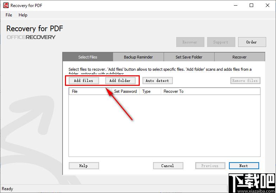Close the Recovery for PDF window
The height and width of the screenshot is (193, 276).
click(x=267, y=5)
